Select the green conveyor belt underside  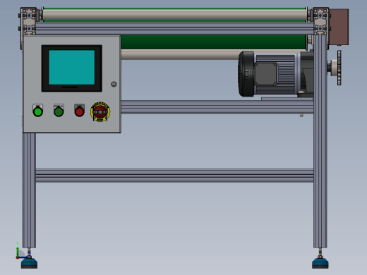(x=214, y=42)
